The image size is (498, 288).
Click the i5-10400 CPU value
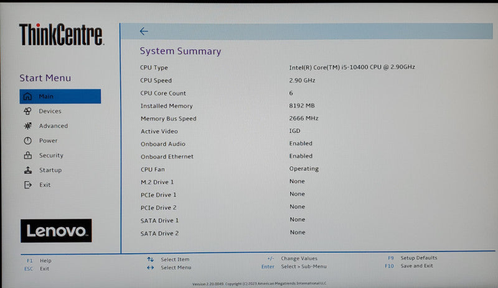click(352, 67)
